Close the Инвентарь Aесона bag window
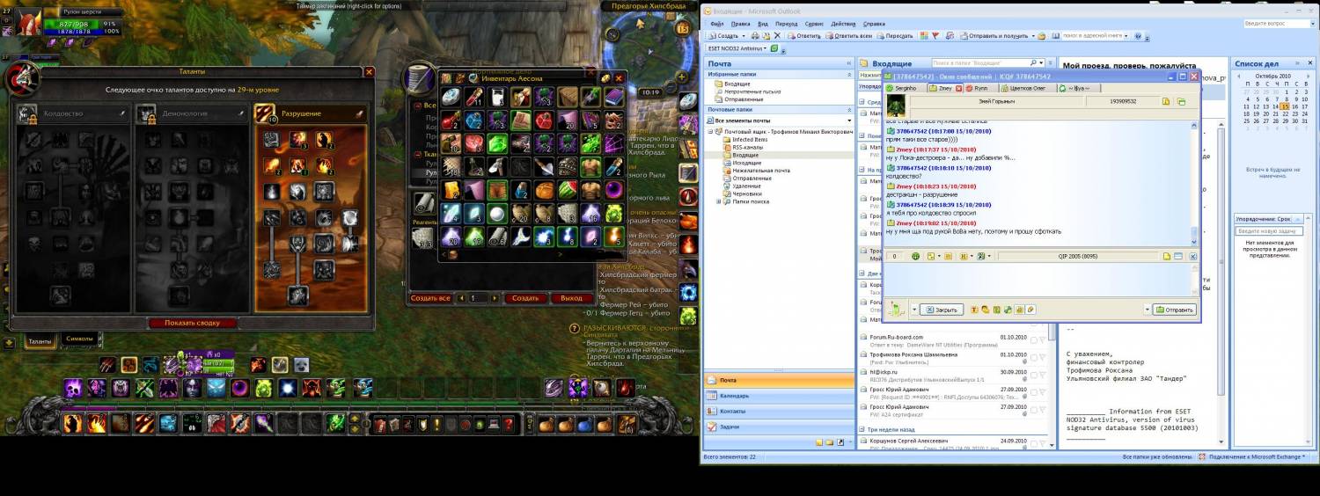Image resolution: width=1320 pixels, height=496 pixels. (619, 78)
